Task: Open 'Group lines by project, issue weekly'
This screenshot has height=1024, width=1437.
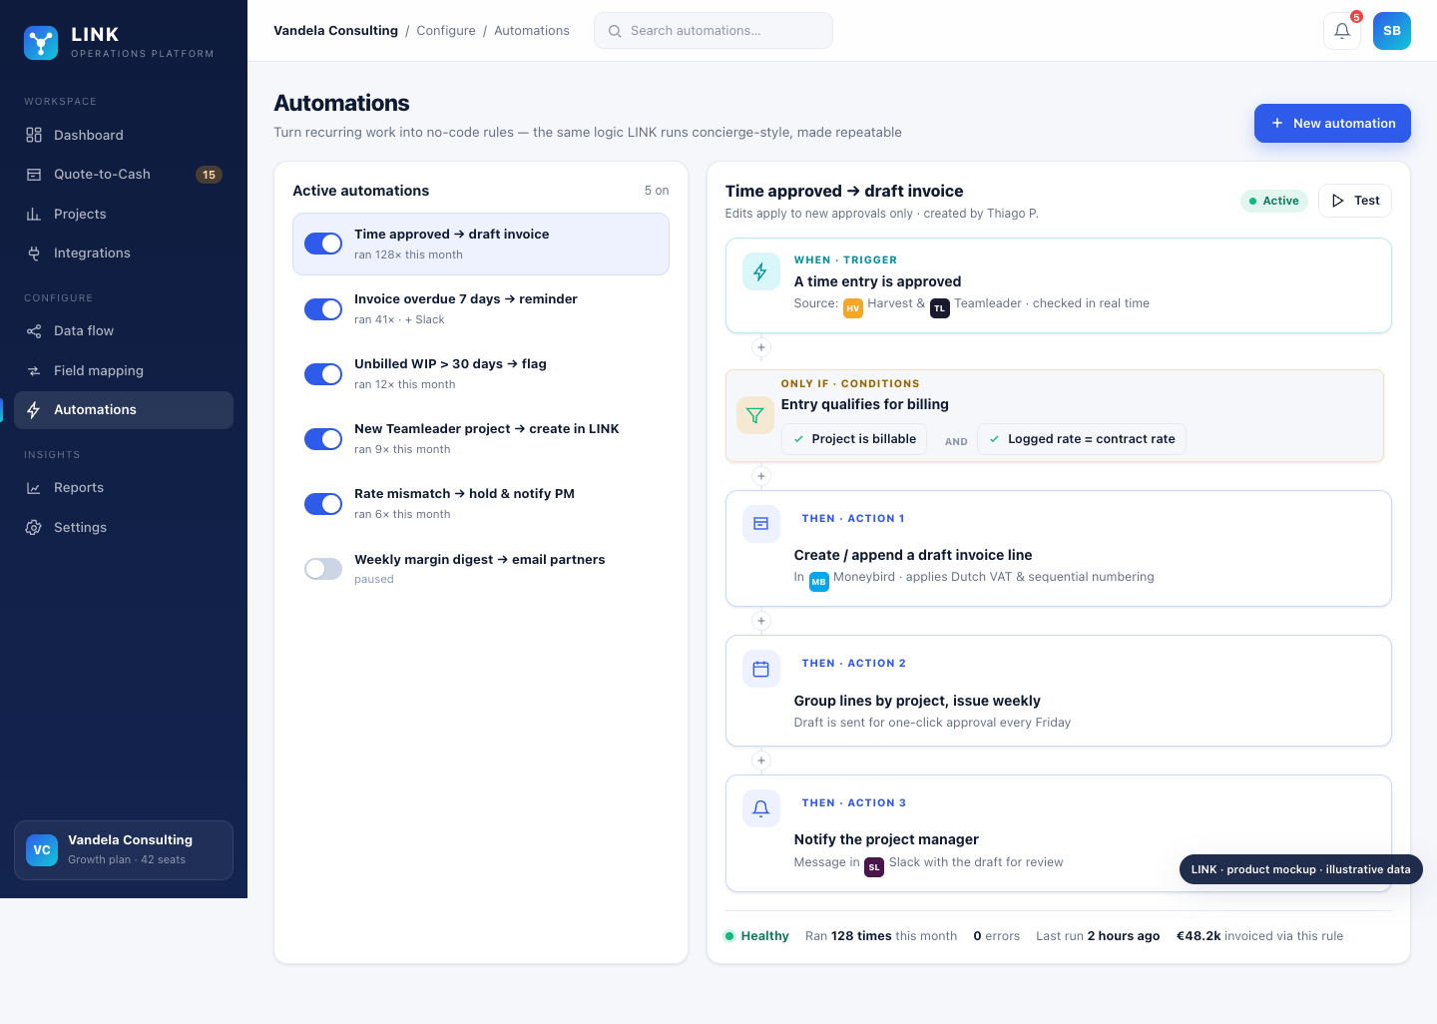Action: [x=1059, y=691]
